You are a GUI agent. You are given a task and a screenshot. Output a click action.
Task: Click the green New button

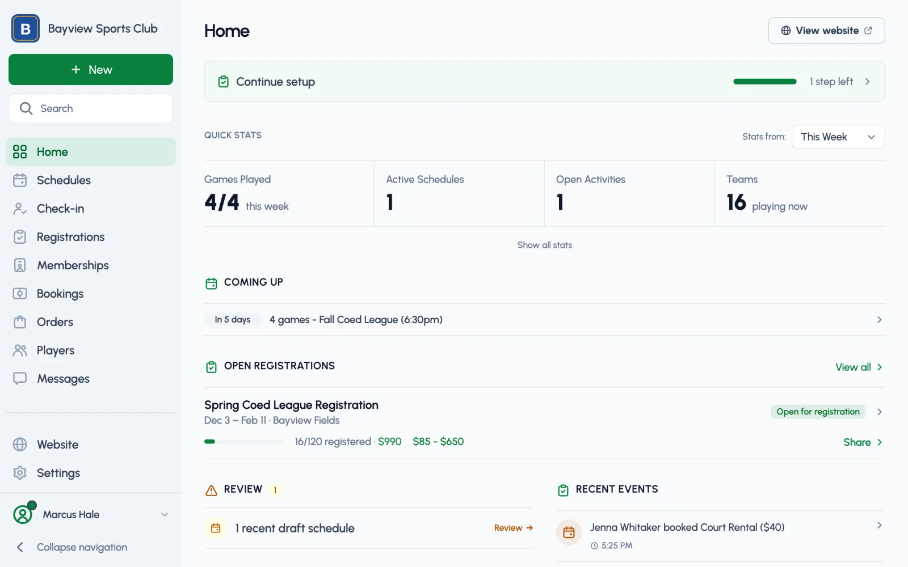pyautogui.click(x=91, y=70)
